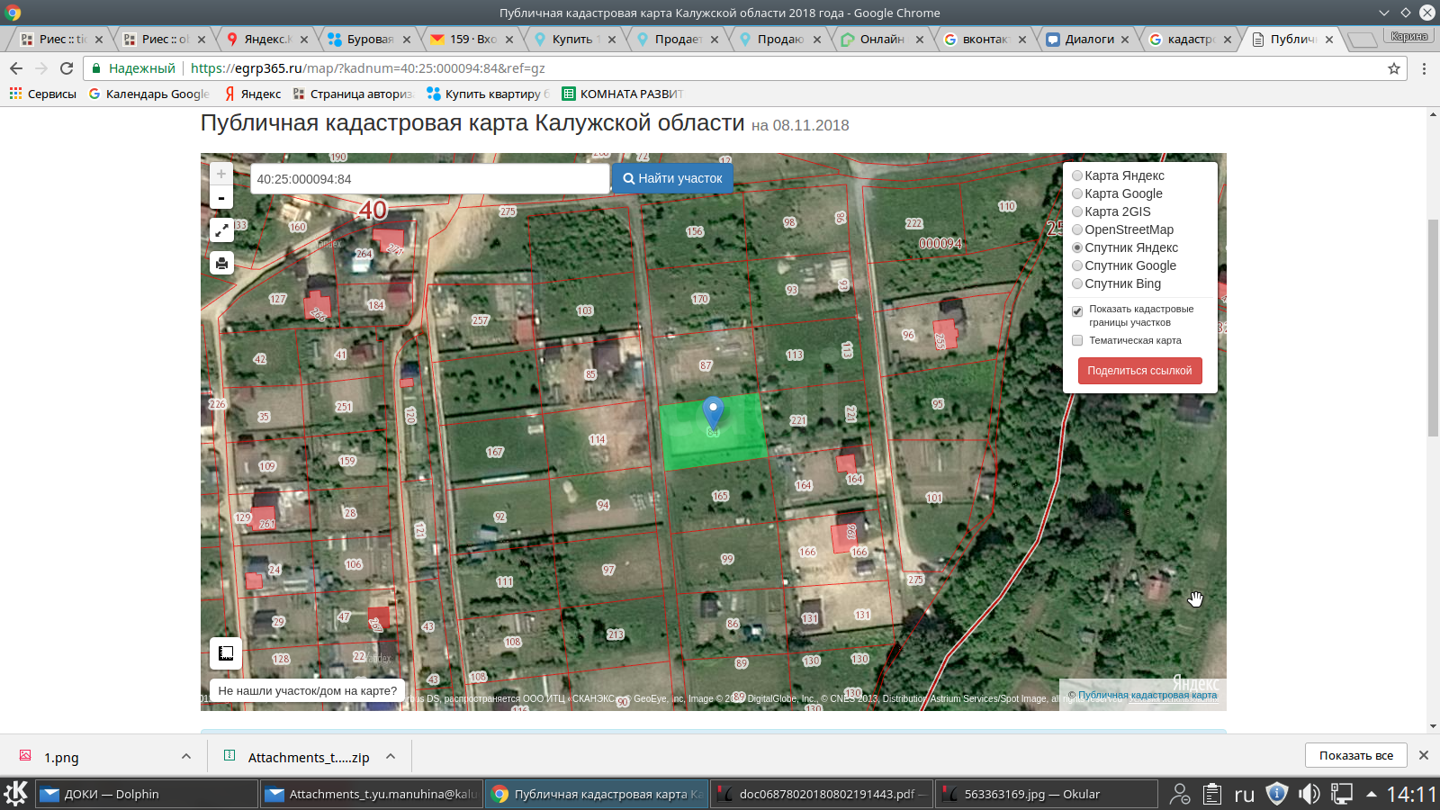This screenshot has height=810, width=1440.
Task: Expand 1.png download options arrow
Action: (186, 756)
